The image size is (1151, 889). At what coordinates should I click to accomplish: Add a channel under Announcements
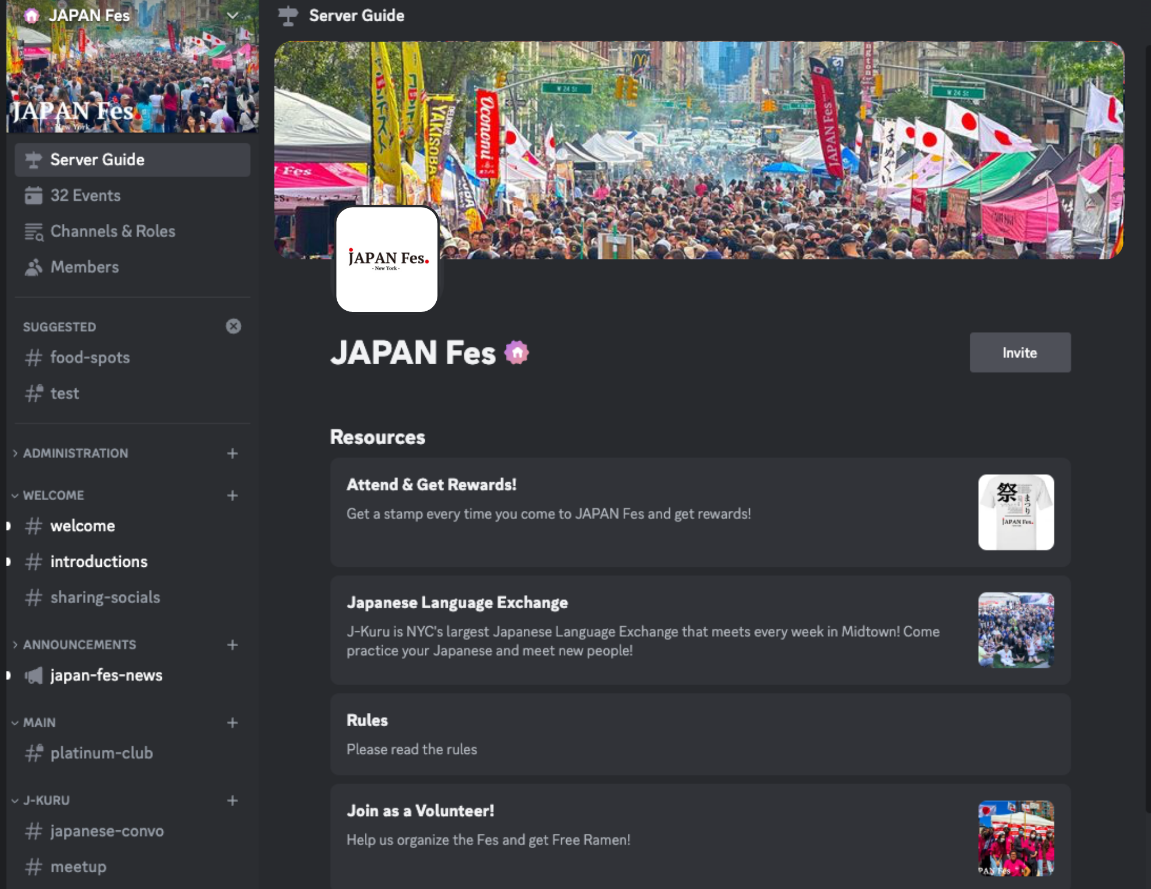click(233, 645)
